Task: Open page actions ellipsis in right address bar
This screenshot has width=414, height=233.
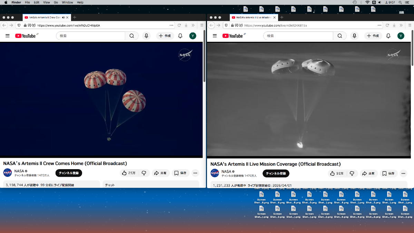Action: (379, 25)
